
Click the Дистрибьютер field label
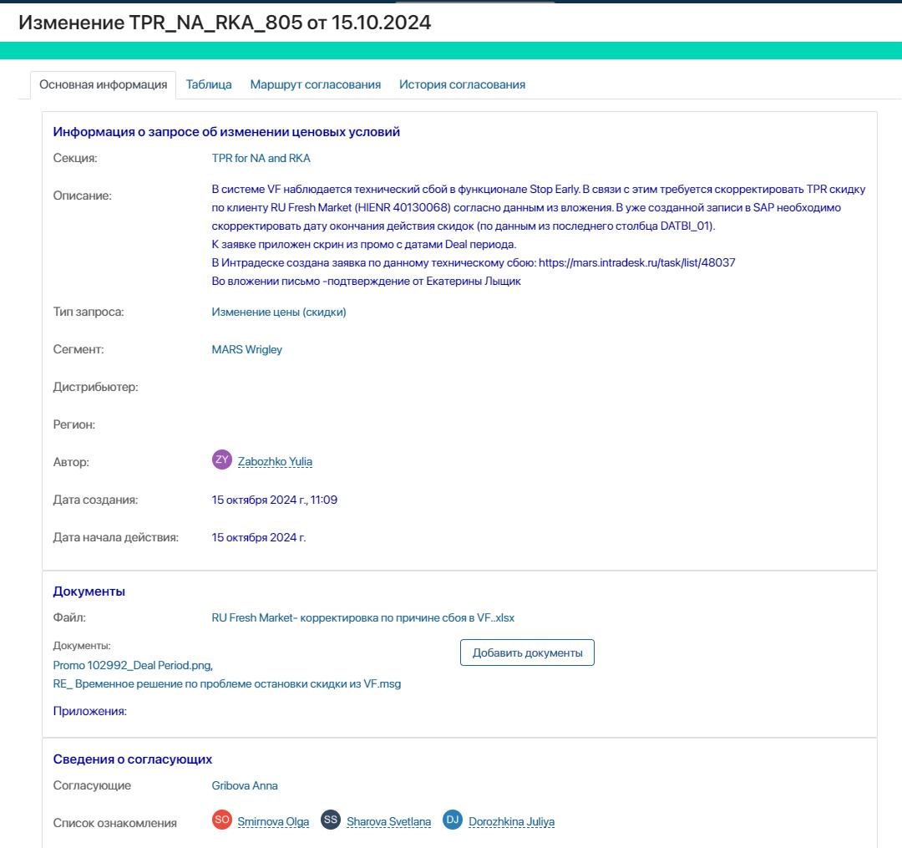(95, 387)
